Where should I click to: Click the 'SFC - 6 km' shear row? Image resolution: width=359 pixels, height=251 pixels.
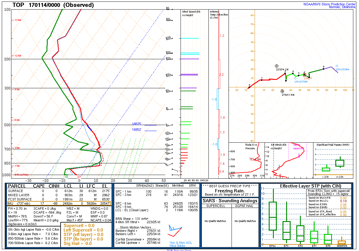[157, 203]
